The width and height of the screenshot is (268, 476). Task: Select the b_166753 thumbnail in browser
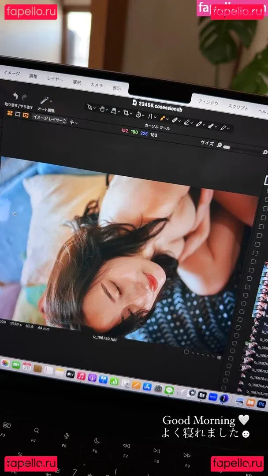[x=243, y=375]
